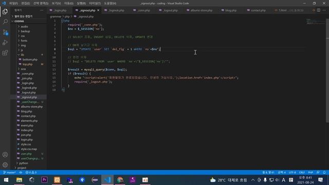329x185 pixels.
Task: Open the 편집(E) menu
Action: tap(25, 4)
